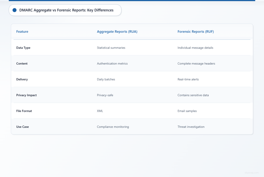Click the blue circle icon beside the title
264x177 pixels.
point(14,10)
